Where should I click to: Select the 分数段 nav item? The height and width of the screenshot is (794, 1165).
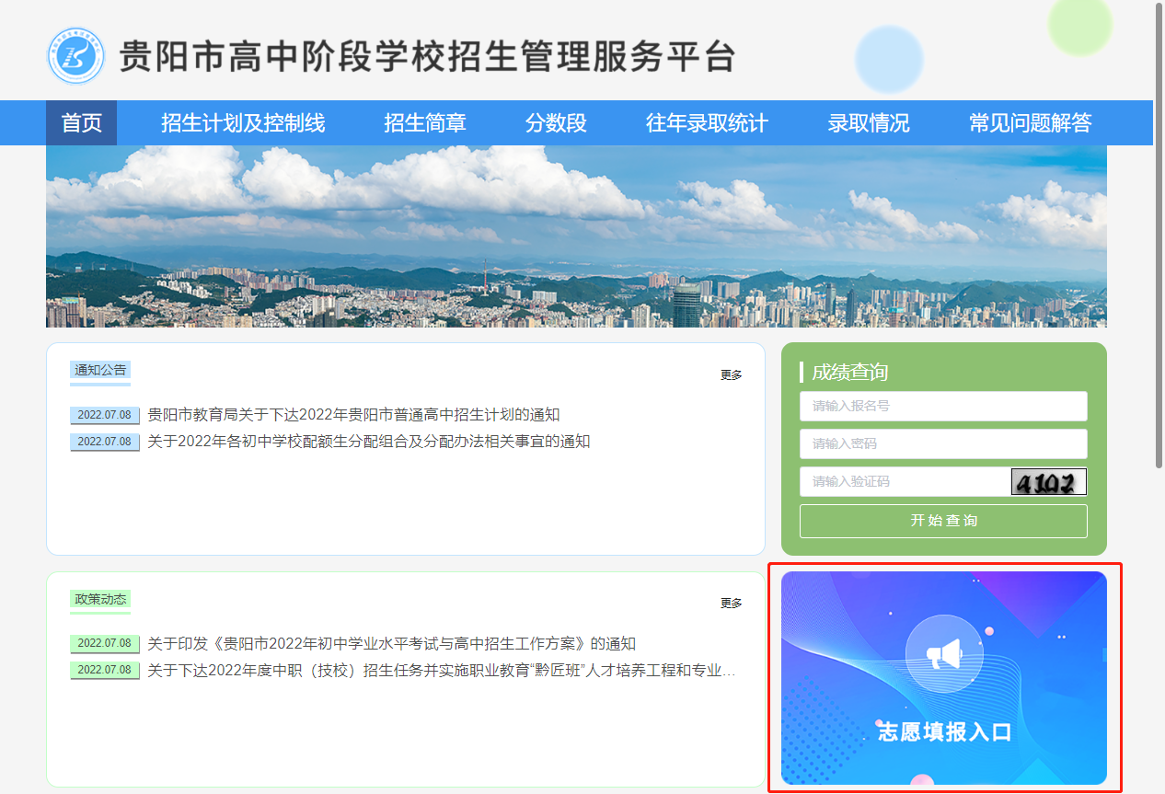click(x=556, y=122)
